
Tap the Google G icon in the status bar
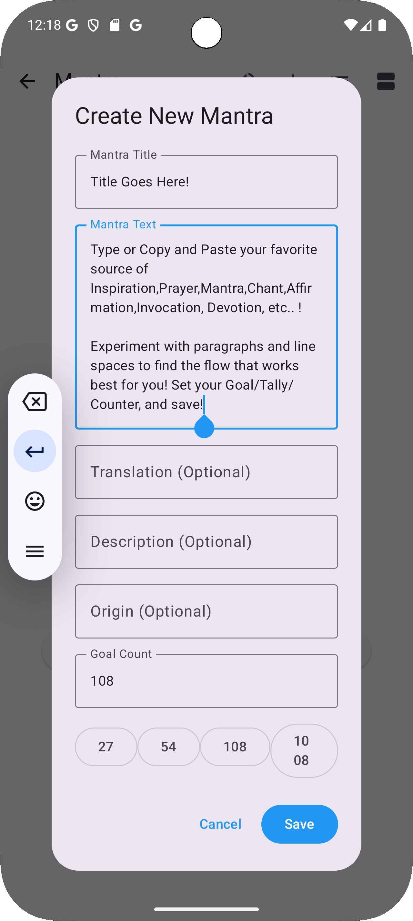tap(71, 25)
